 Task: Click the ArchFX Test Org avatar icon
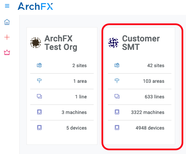point(36,43)
